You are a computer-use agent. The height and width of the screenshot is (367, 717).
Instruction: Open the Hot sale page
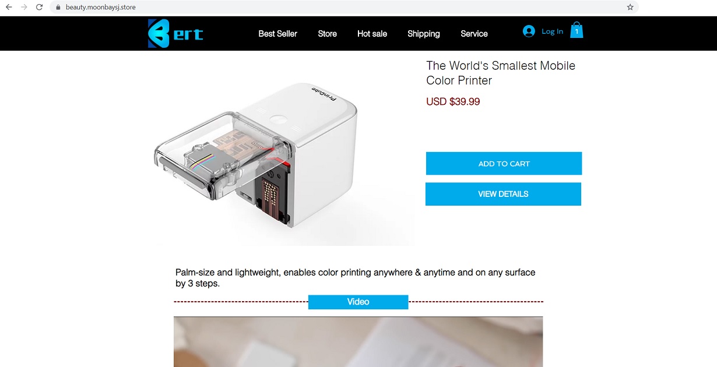tap(372, 34)
